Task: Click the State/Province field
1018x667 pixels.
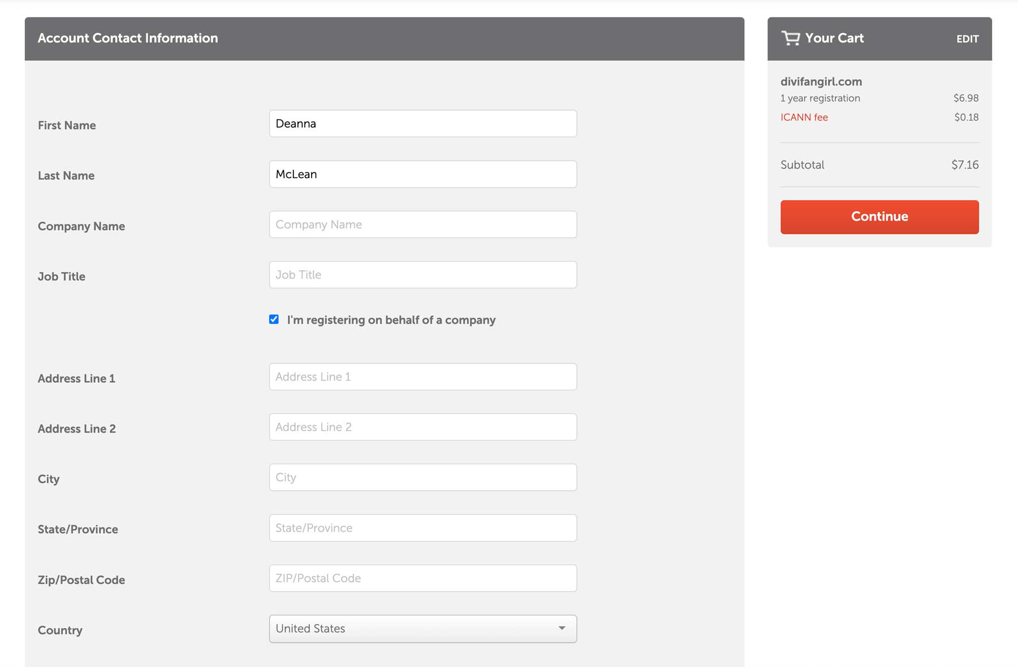Action: (x=422, y=527)
